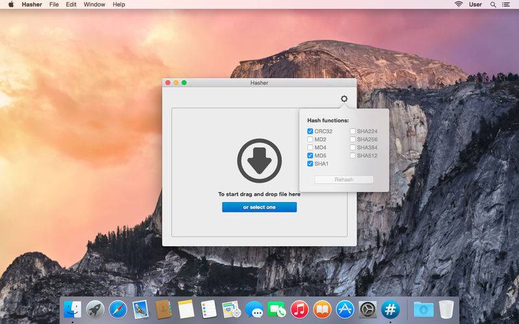The width and height of the screenshot is (519, 324).
Task: Click the settings gear icon in Hasher
Action: [x=344, y=99]
